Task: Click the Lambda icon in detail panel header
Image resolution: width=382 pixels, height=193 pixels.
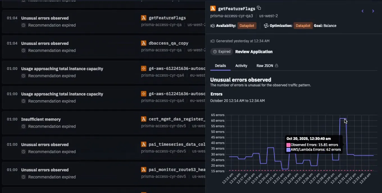Action: (213, 8)
